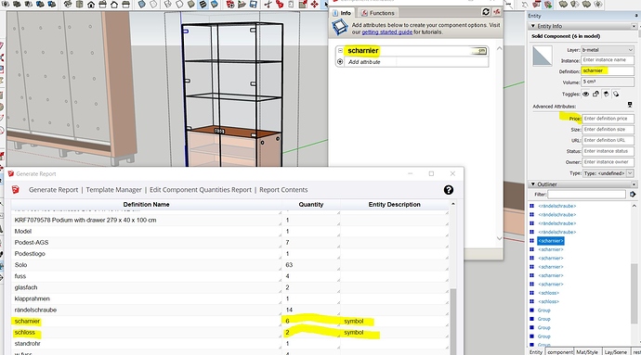Toggle the advanced attributes computer icon
Image resolution: width=641 pixels, height=355 pixels.
(630, 106)
